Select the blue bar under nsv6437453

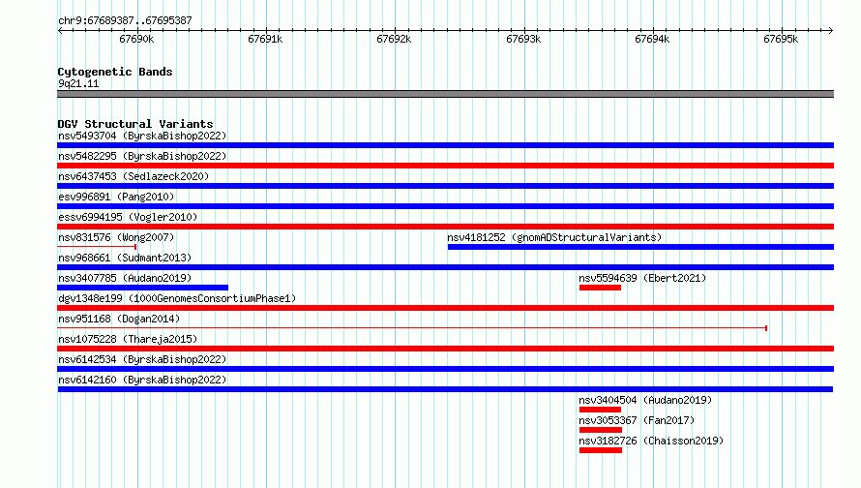coord(445,186)
